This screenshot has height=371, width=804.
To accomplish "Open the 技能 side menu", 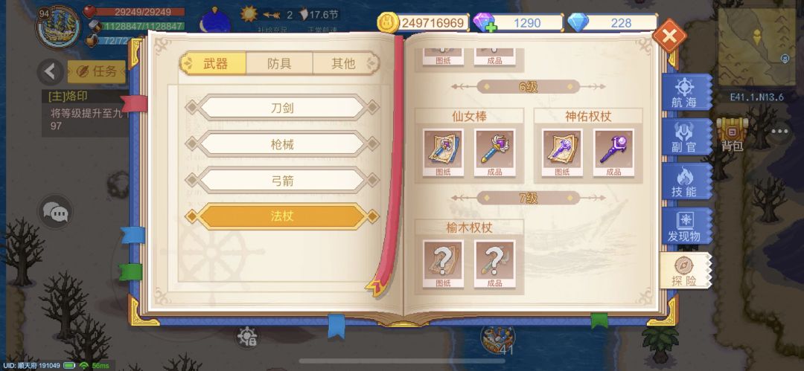I will (685, 182).
